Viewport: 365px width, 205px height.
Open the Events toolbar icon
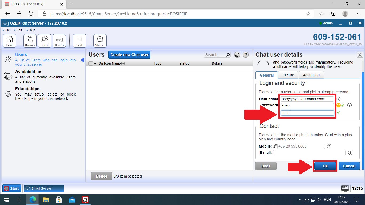[x=80, y=41]
